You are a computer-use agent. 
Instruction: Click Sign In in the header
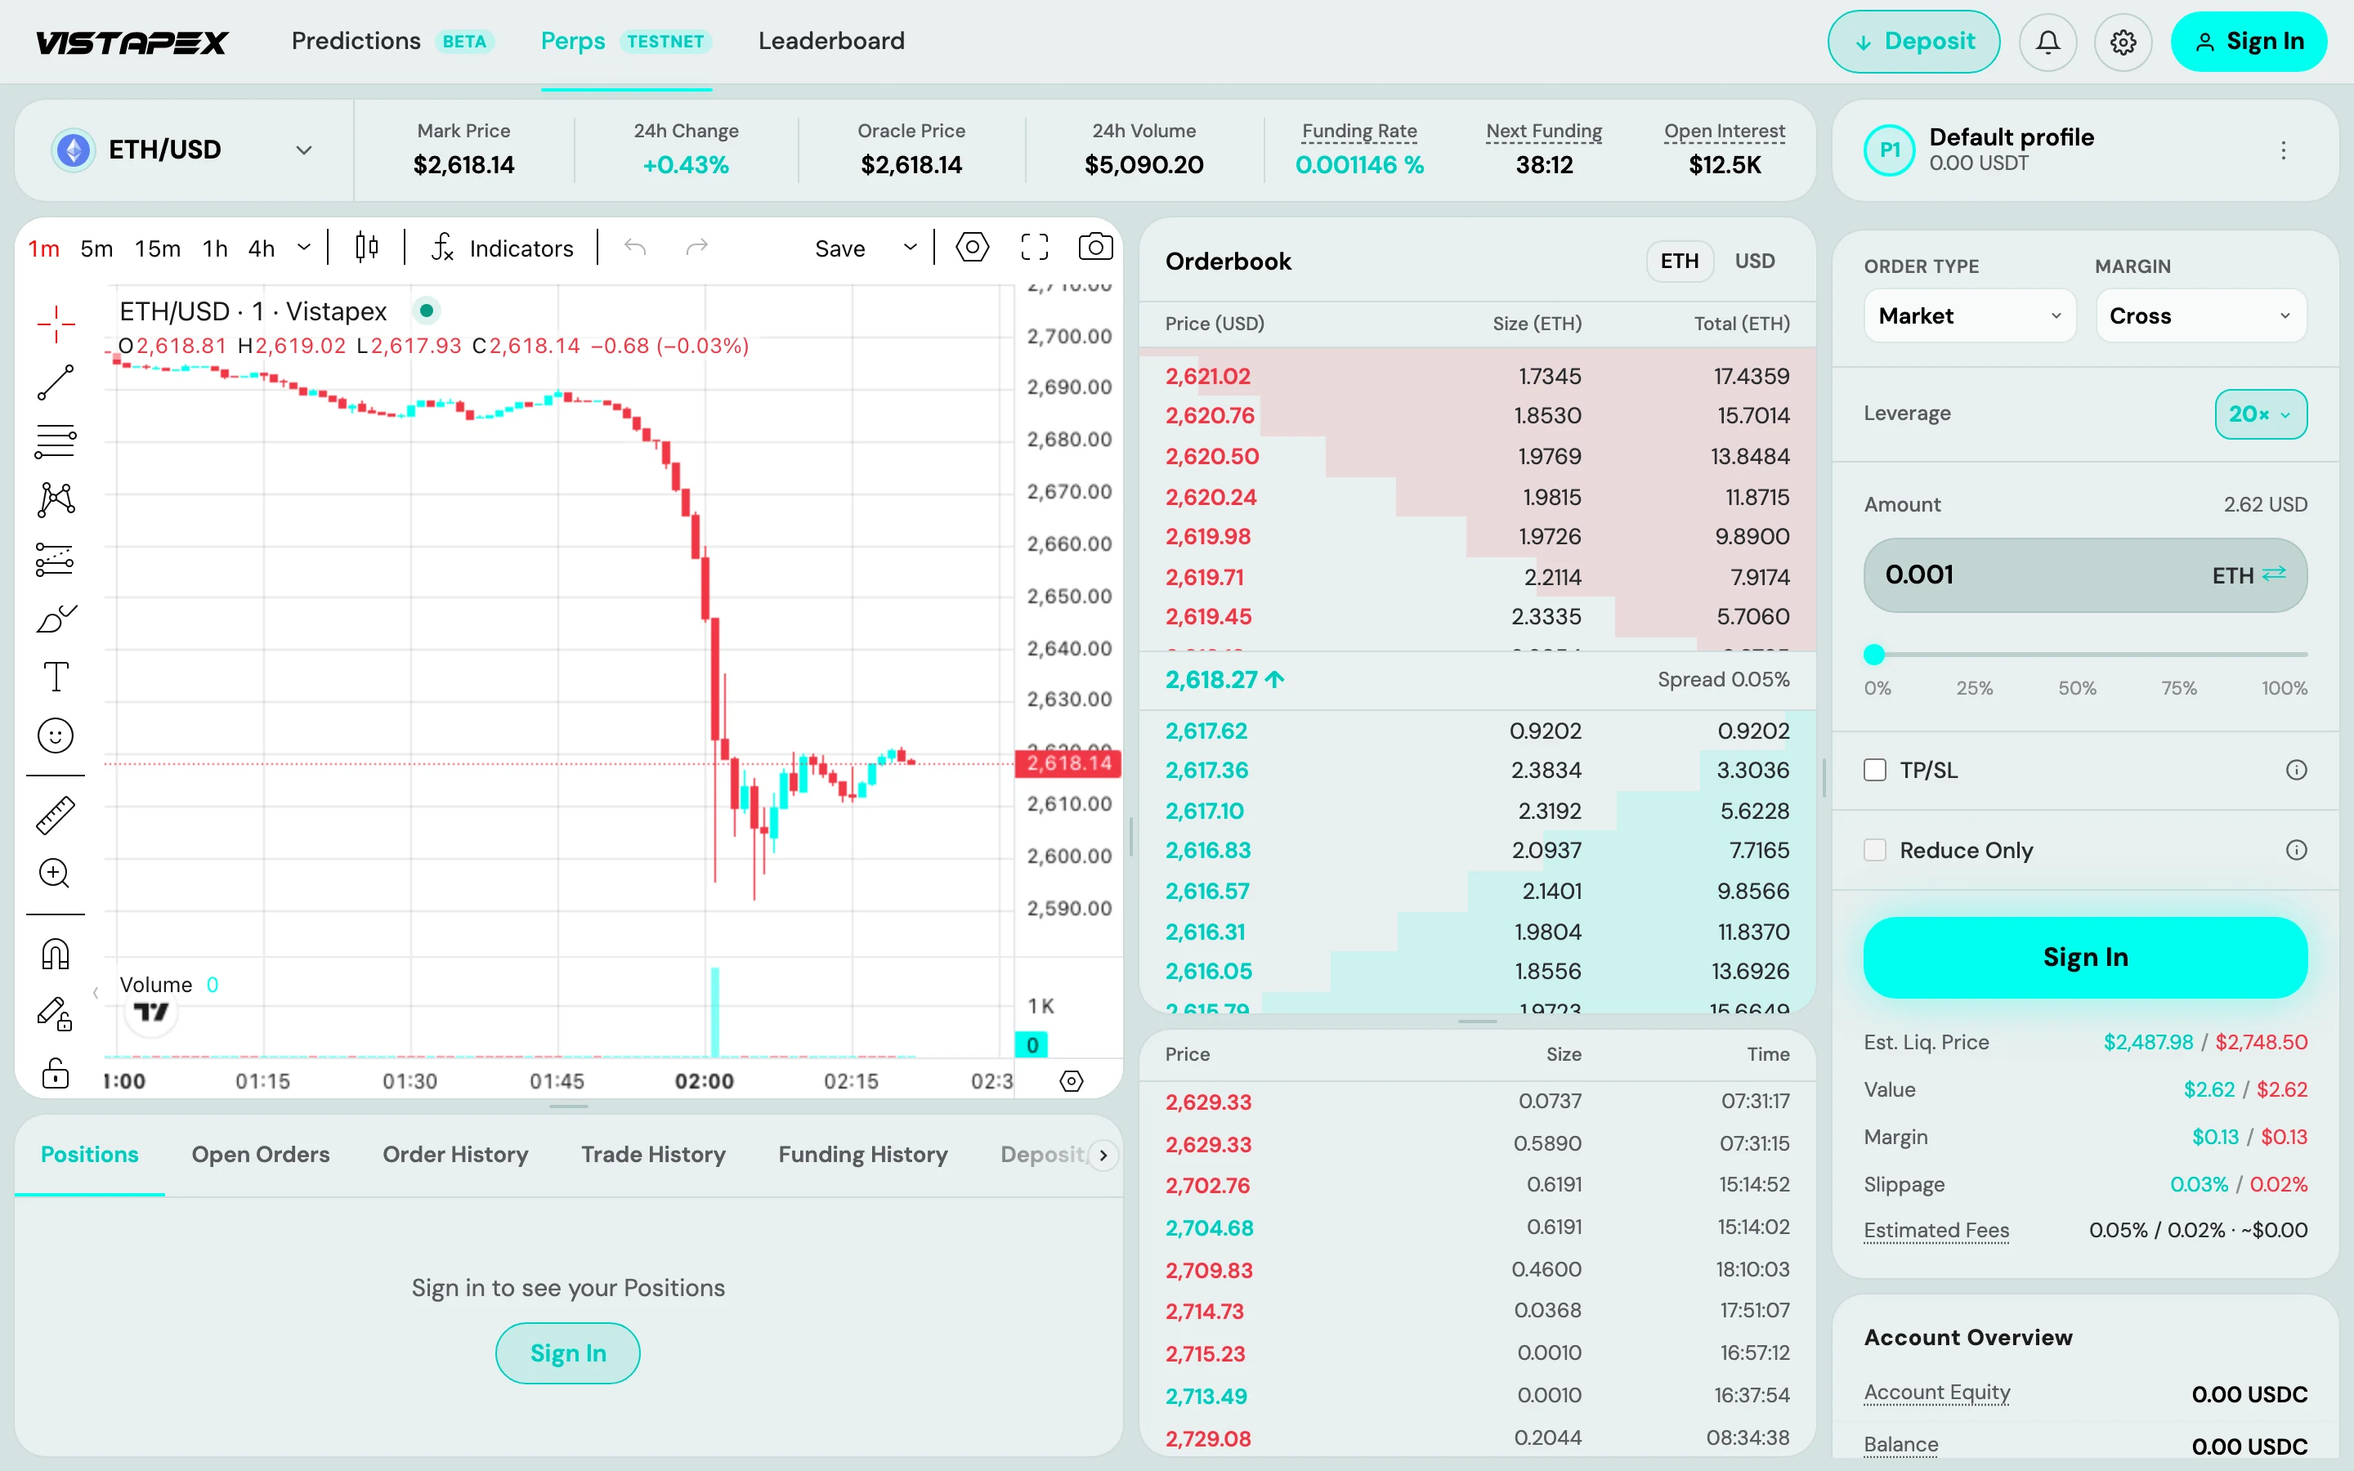pyautogui.click(x=2248, y=42)
